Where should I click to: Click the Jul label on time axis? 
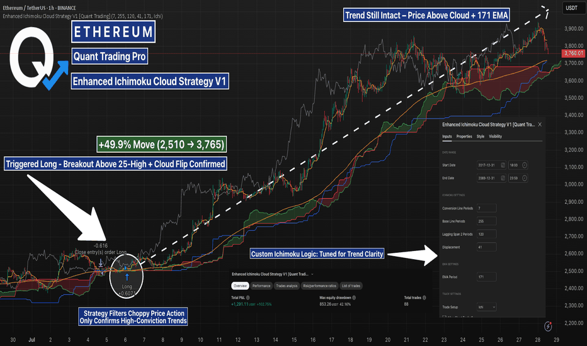(31, 340)
